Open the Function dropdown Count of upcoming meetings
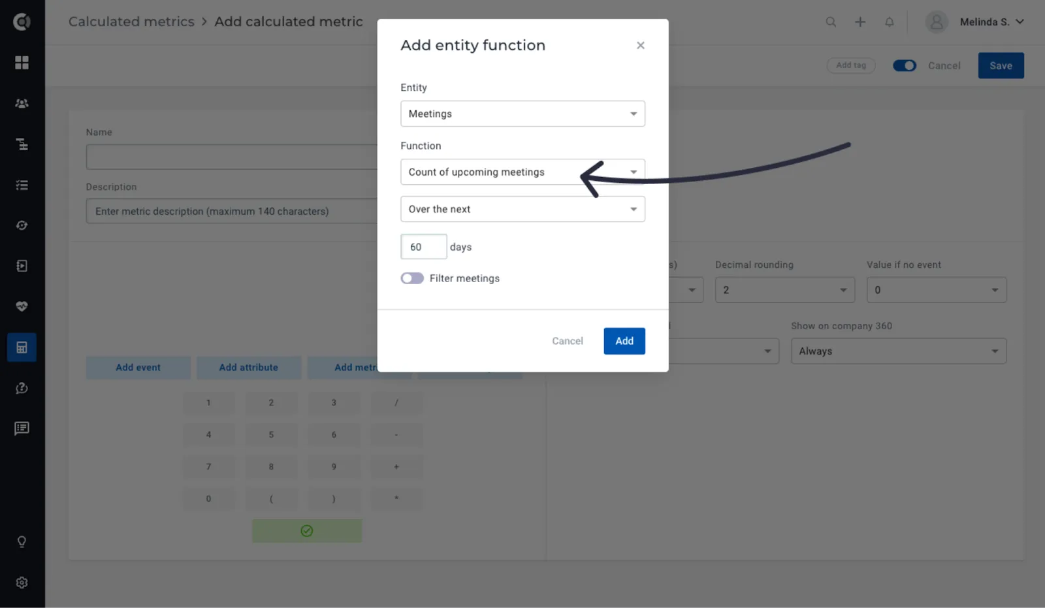 click(522, 172)
